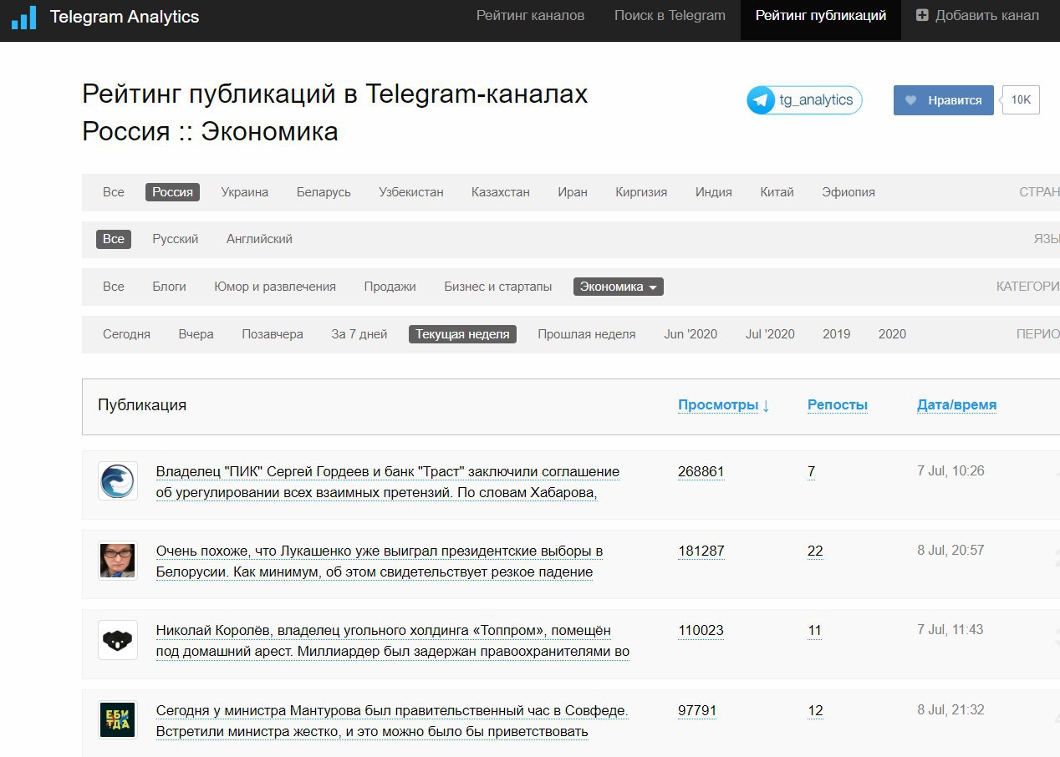
Task: Click repost count 22
Action: [815, 551]
